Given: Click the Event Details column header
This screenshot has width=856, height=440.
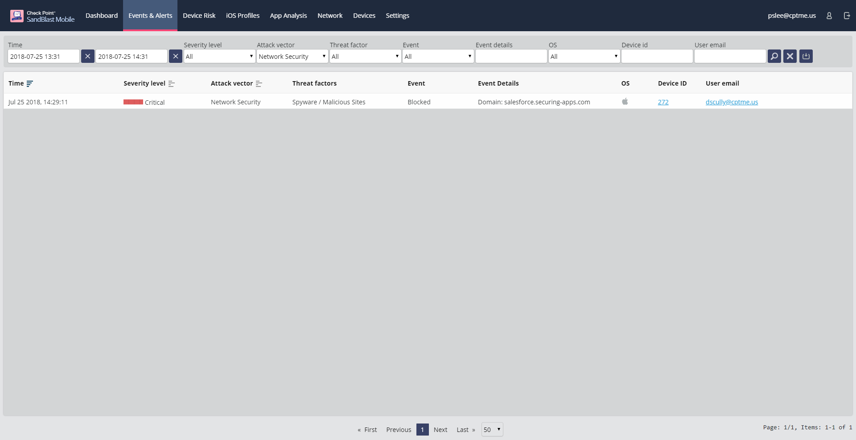Looking at the screenshot, I should tap(498, 83).
